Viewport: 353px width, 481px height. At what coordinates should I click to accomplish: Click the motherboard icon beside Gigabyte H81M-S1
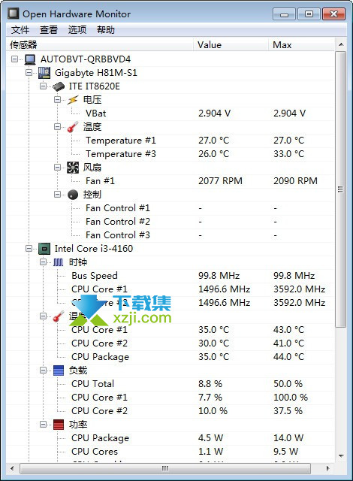pos(44,73)
